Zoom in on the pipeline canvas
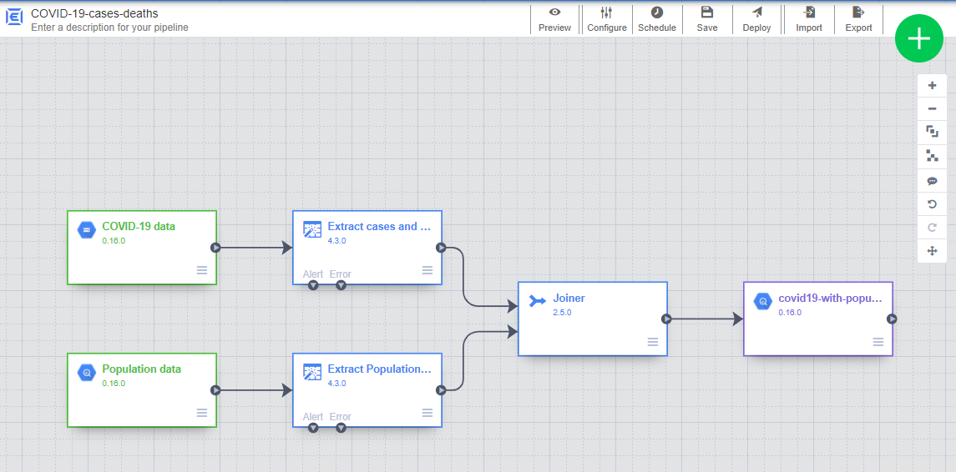 click(x=932, y=86)
